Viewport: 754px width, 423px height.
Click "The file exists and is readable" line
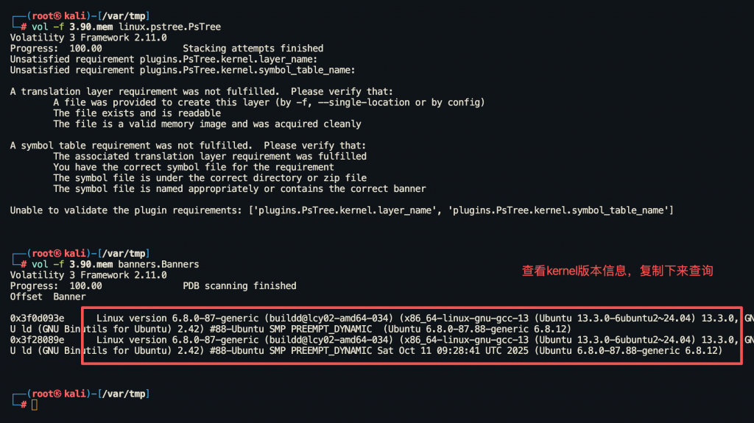click(x=137, y=113)
